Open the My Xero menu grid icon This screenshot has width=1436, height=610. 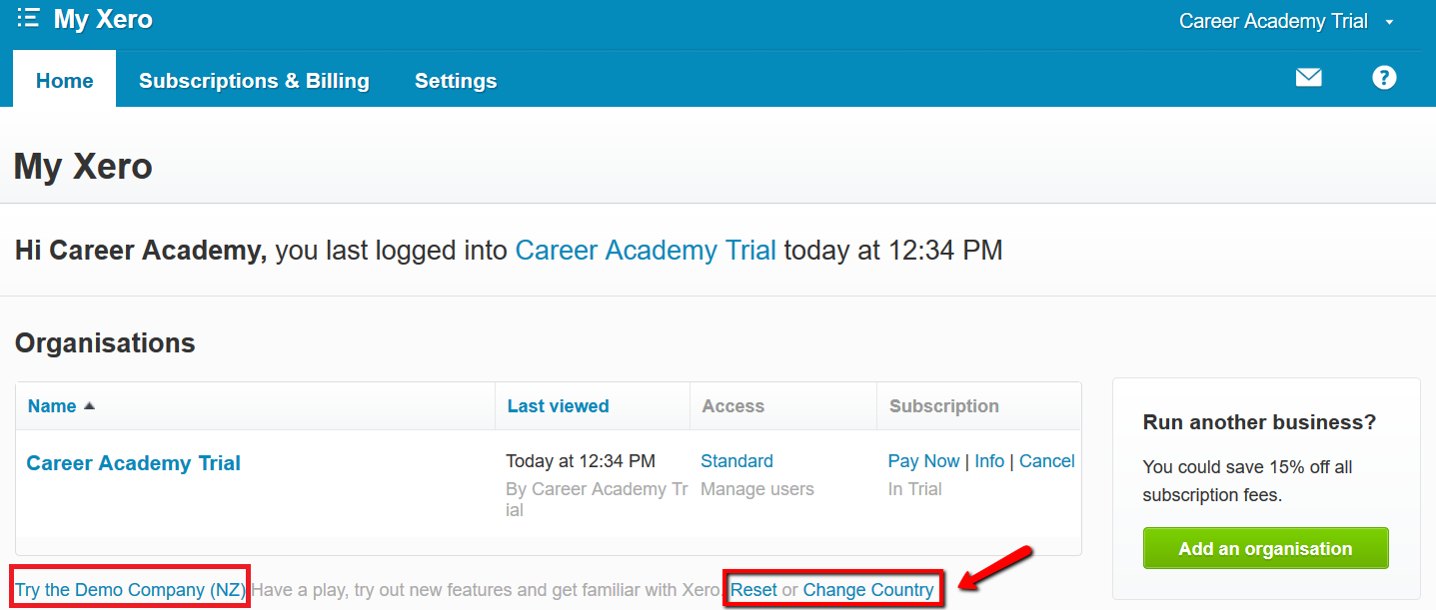pos(28,18)
